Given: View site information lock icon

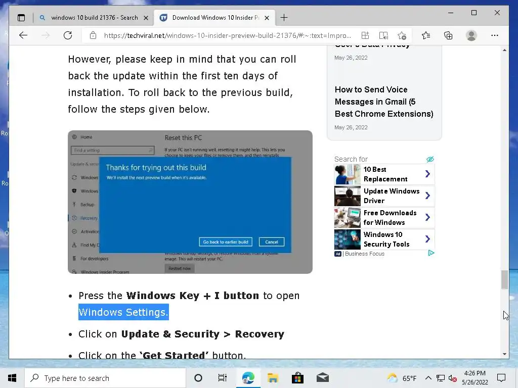Looking at the screenshot, I should point(93,35).
